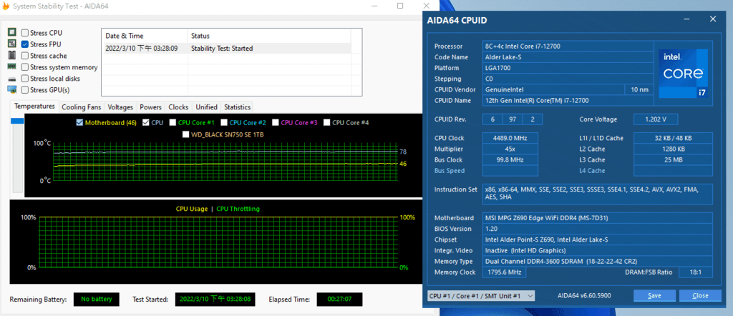This screenshot has width=733, height=316.
Task: Click the CPU Usage graph legend label
Action: pos(192,209)
